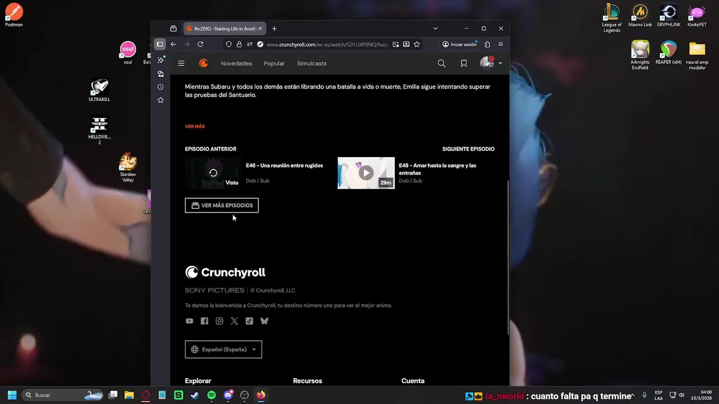Open a new browser tab
Viewport: 719px width, 404px height.
point(274,29)
